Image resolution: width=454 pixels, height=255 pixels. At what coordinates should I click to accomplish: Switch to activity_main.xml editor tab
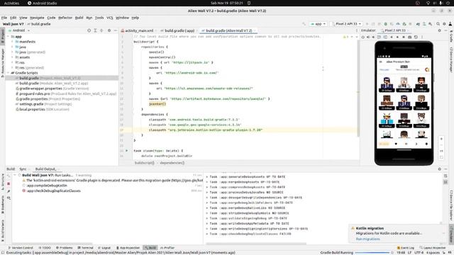139,30
